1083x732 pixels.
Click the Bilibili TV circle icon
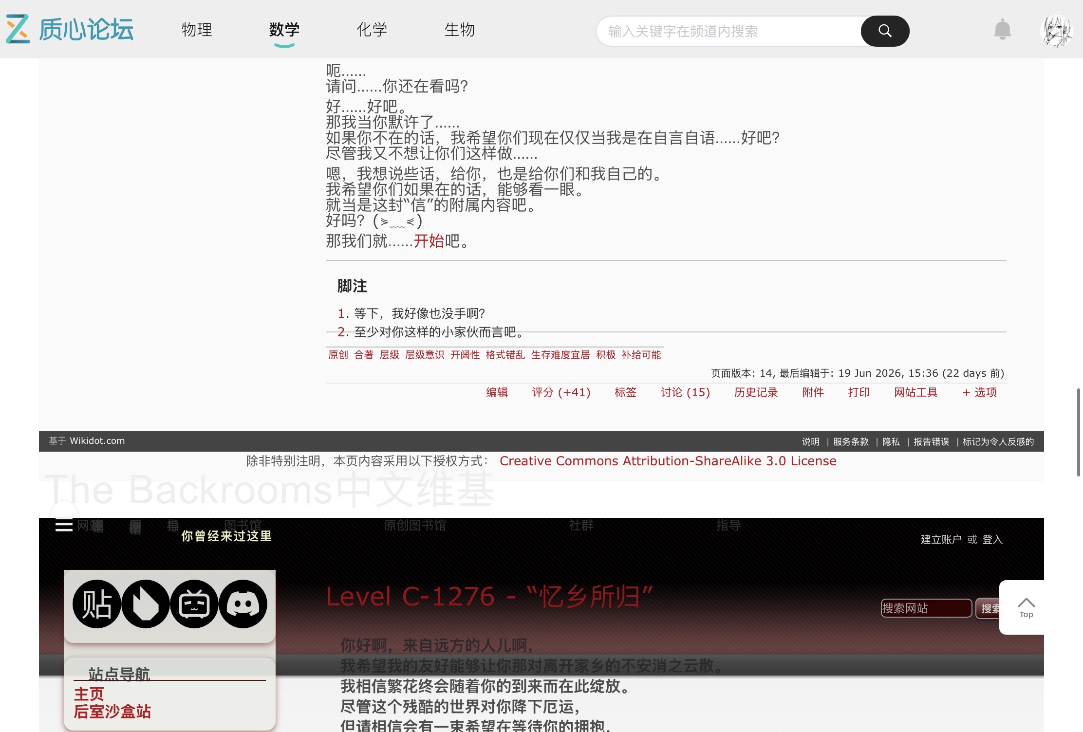click(194, 604)
